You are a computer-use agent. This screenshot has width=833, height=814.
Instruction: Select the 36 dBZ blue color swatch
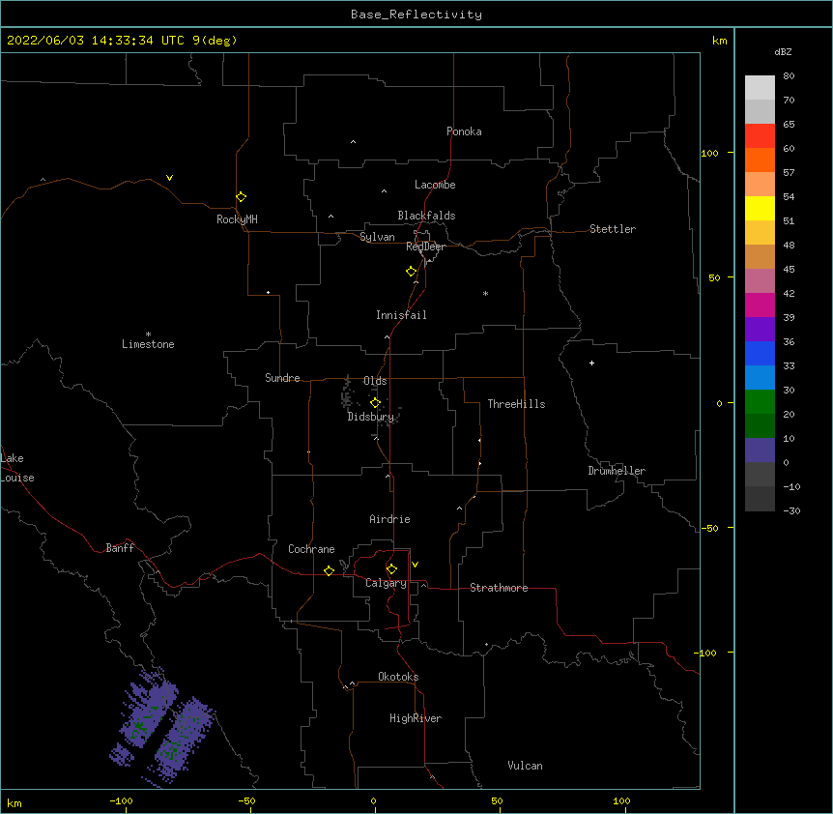tap(760, 353)
